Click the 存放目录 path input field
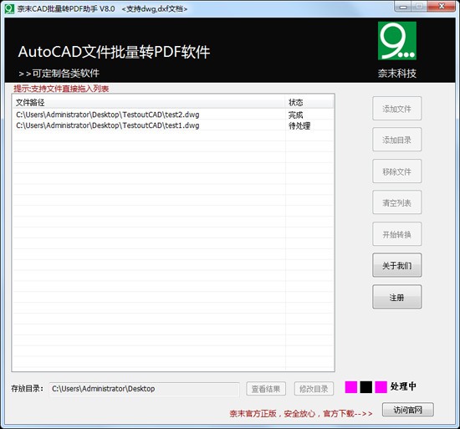This screenshot has width=460, height=429. point(144,389)
